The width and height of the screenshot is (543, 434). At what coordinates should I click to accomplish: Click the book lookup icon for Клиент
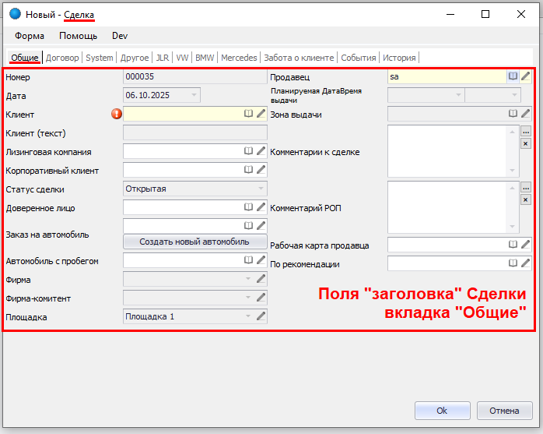coord(248,114)
